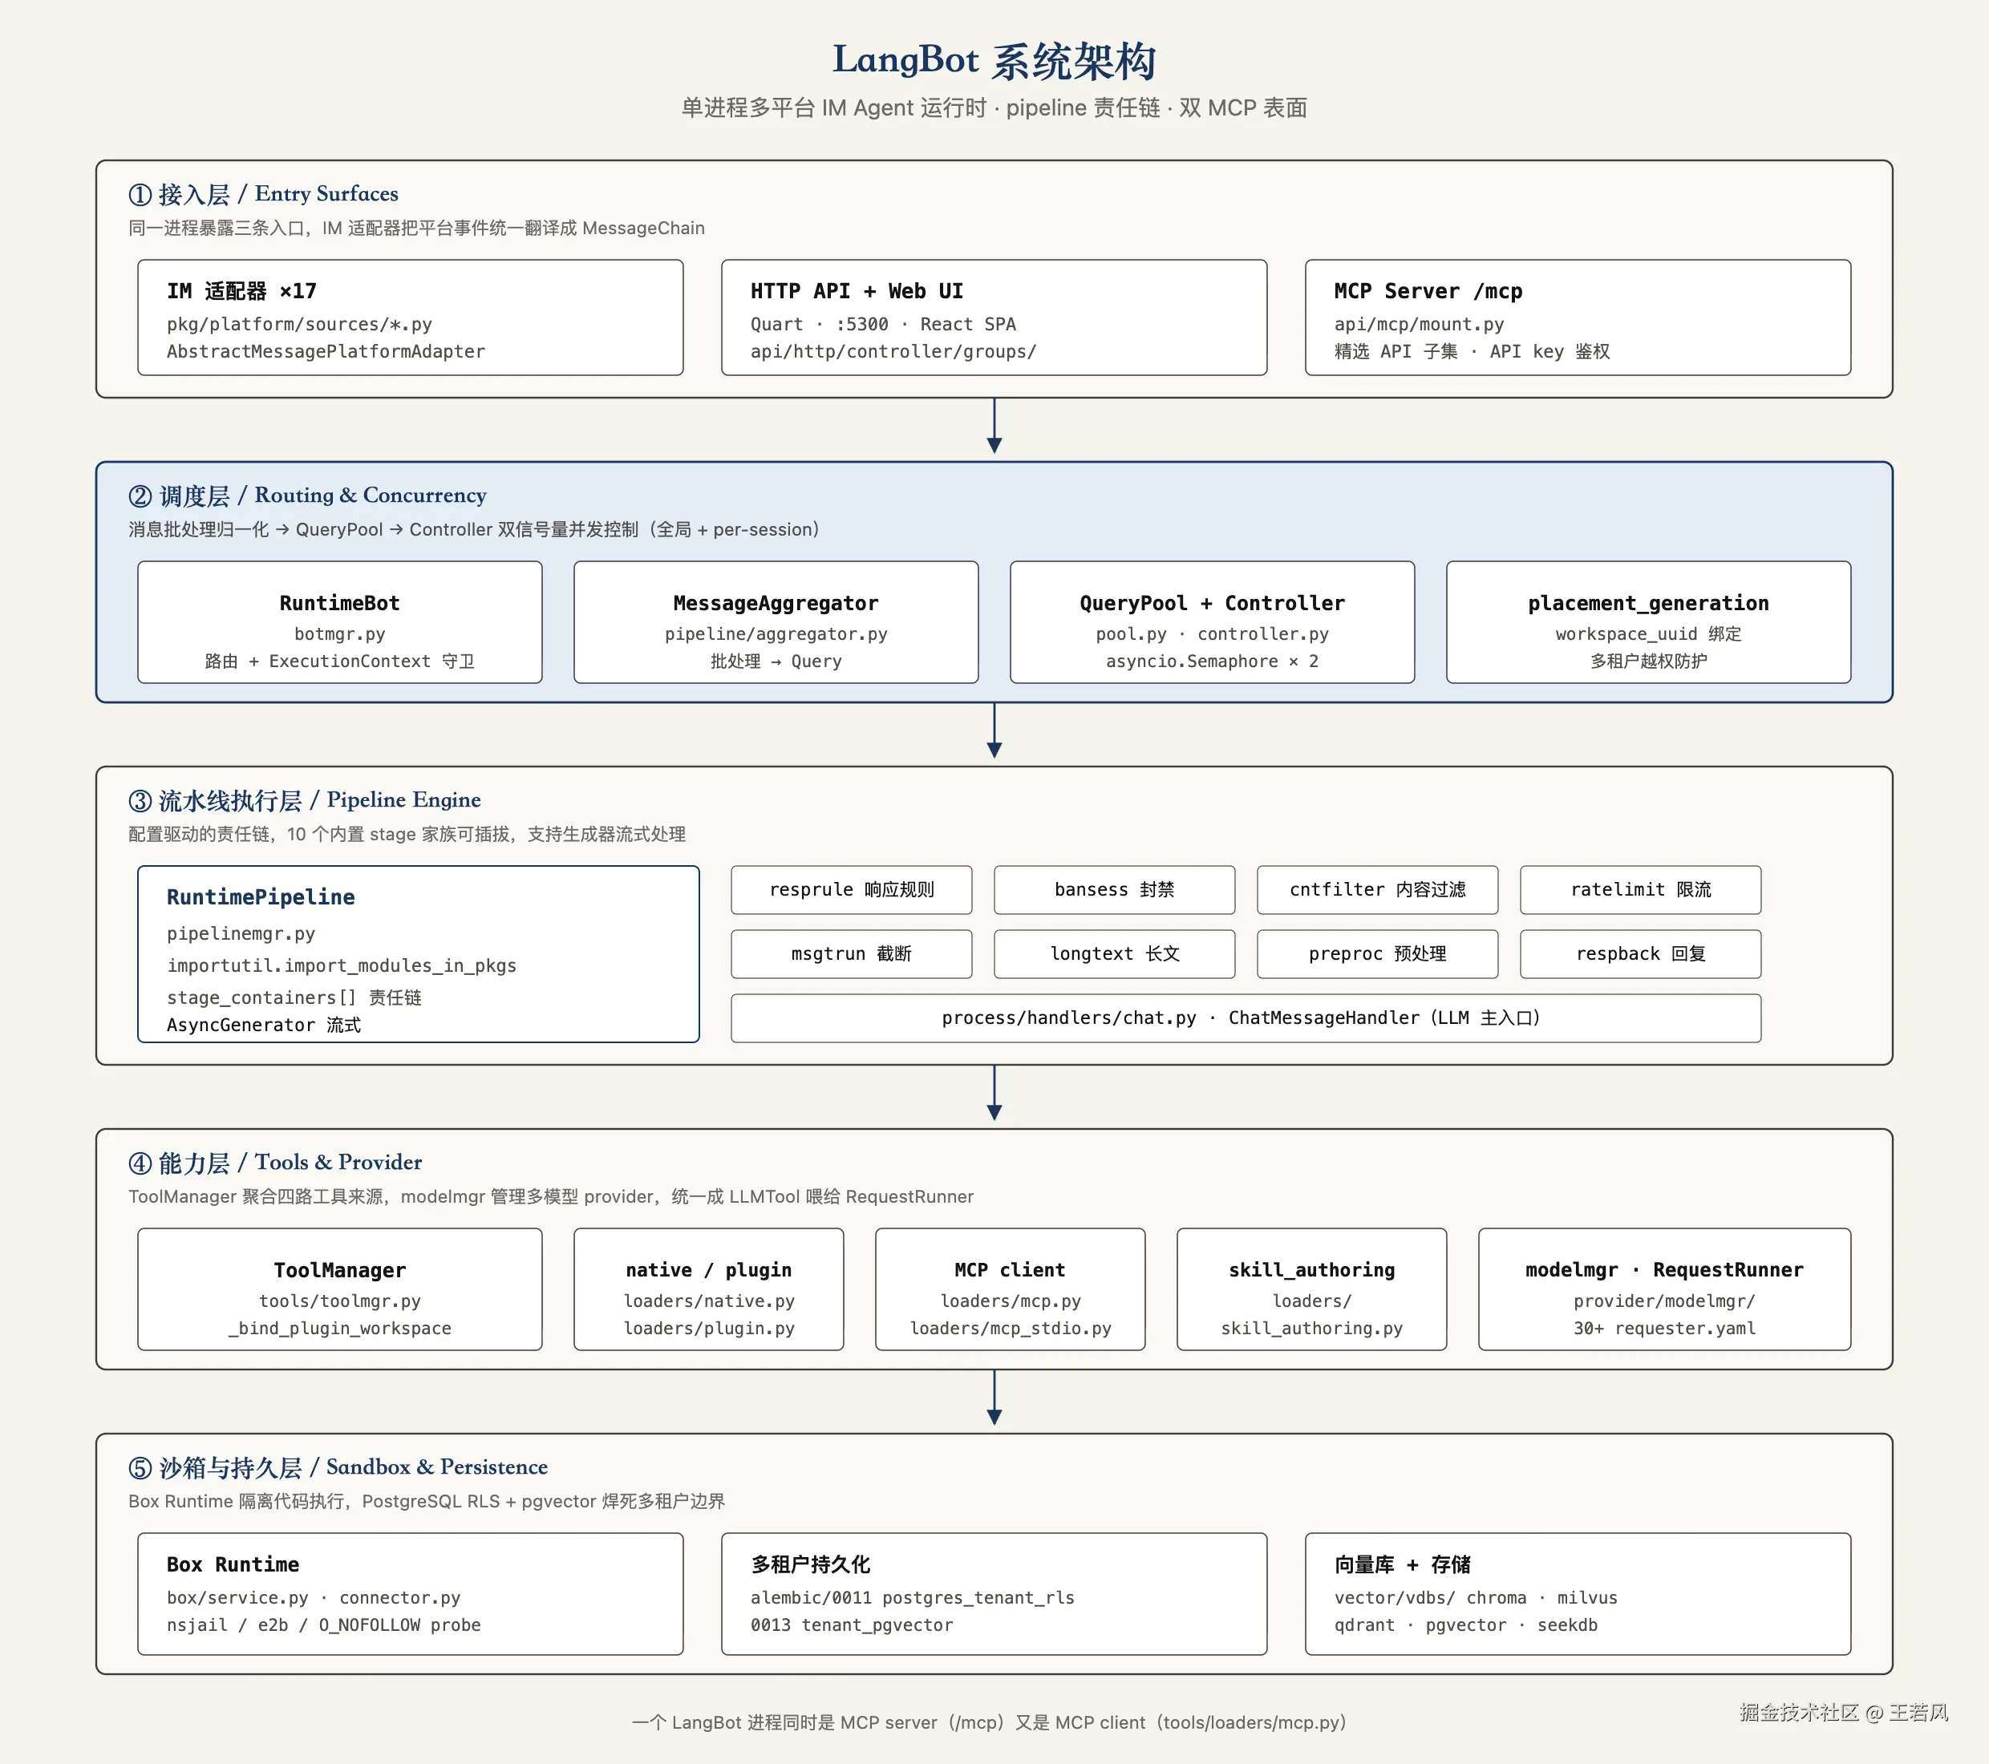Image resolution: width=1989 pixels, height=1764 pixels.
Task: Click the footer note about MCP server and client
Action: (x=989, y=1722)
